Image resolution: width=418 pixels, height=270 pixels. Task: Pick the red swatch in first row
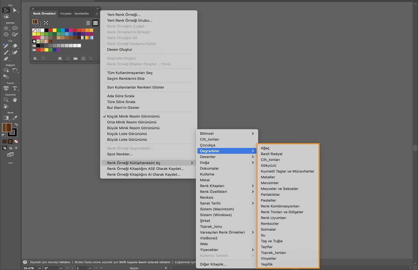click(x=50, y=30)
